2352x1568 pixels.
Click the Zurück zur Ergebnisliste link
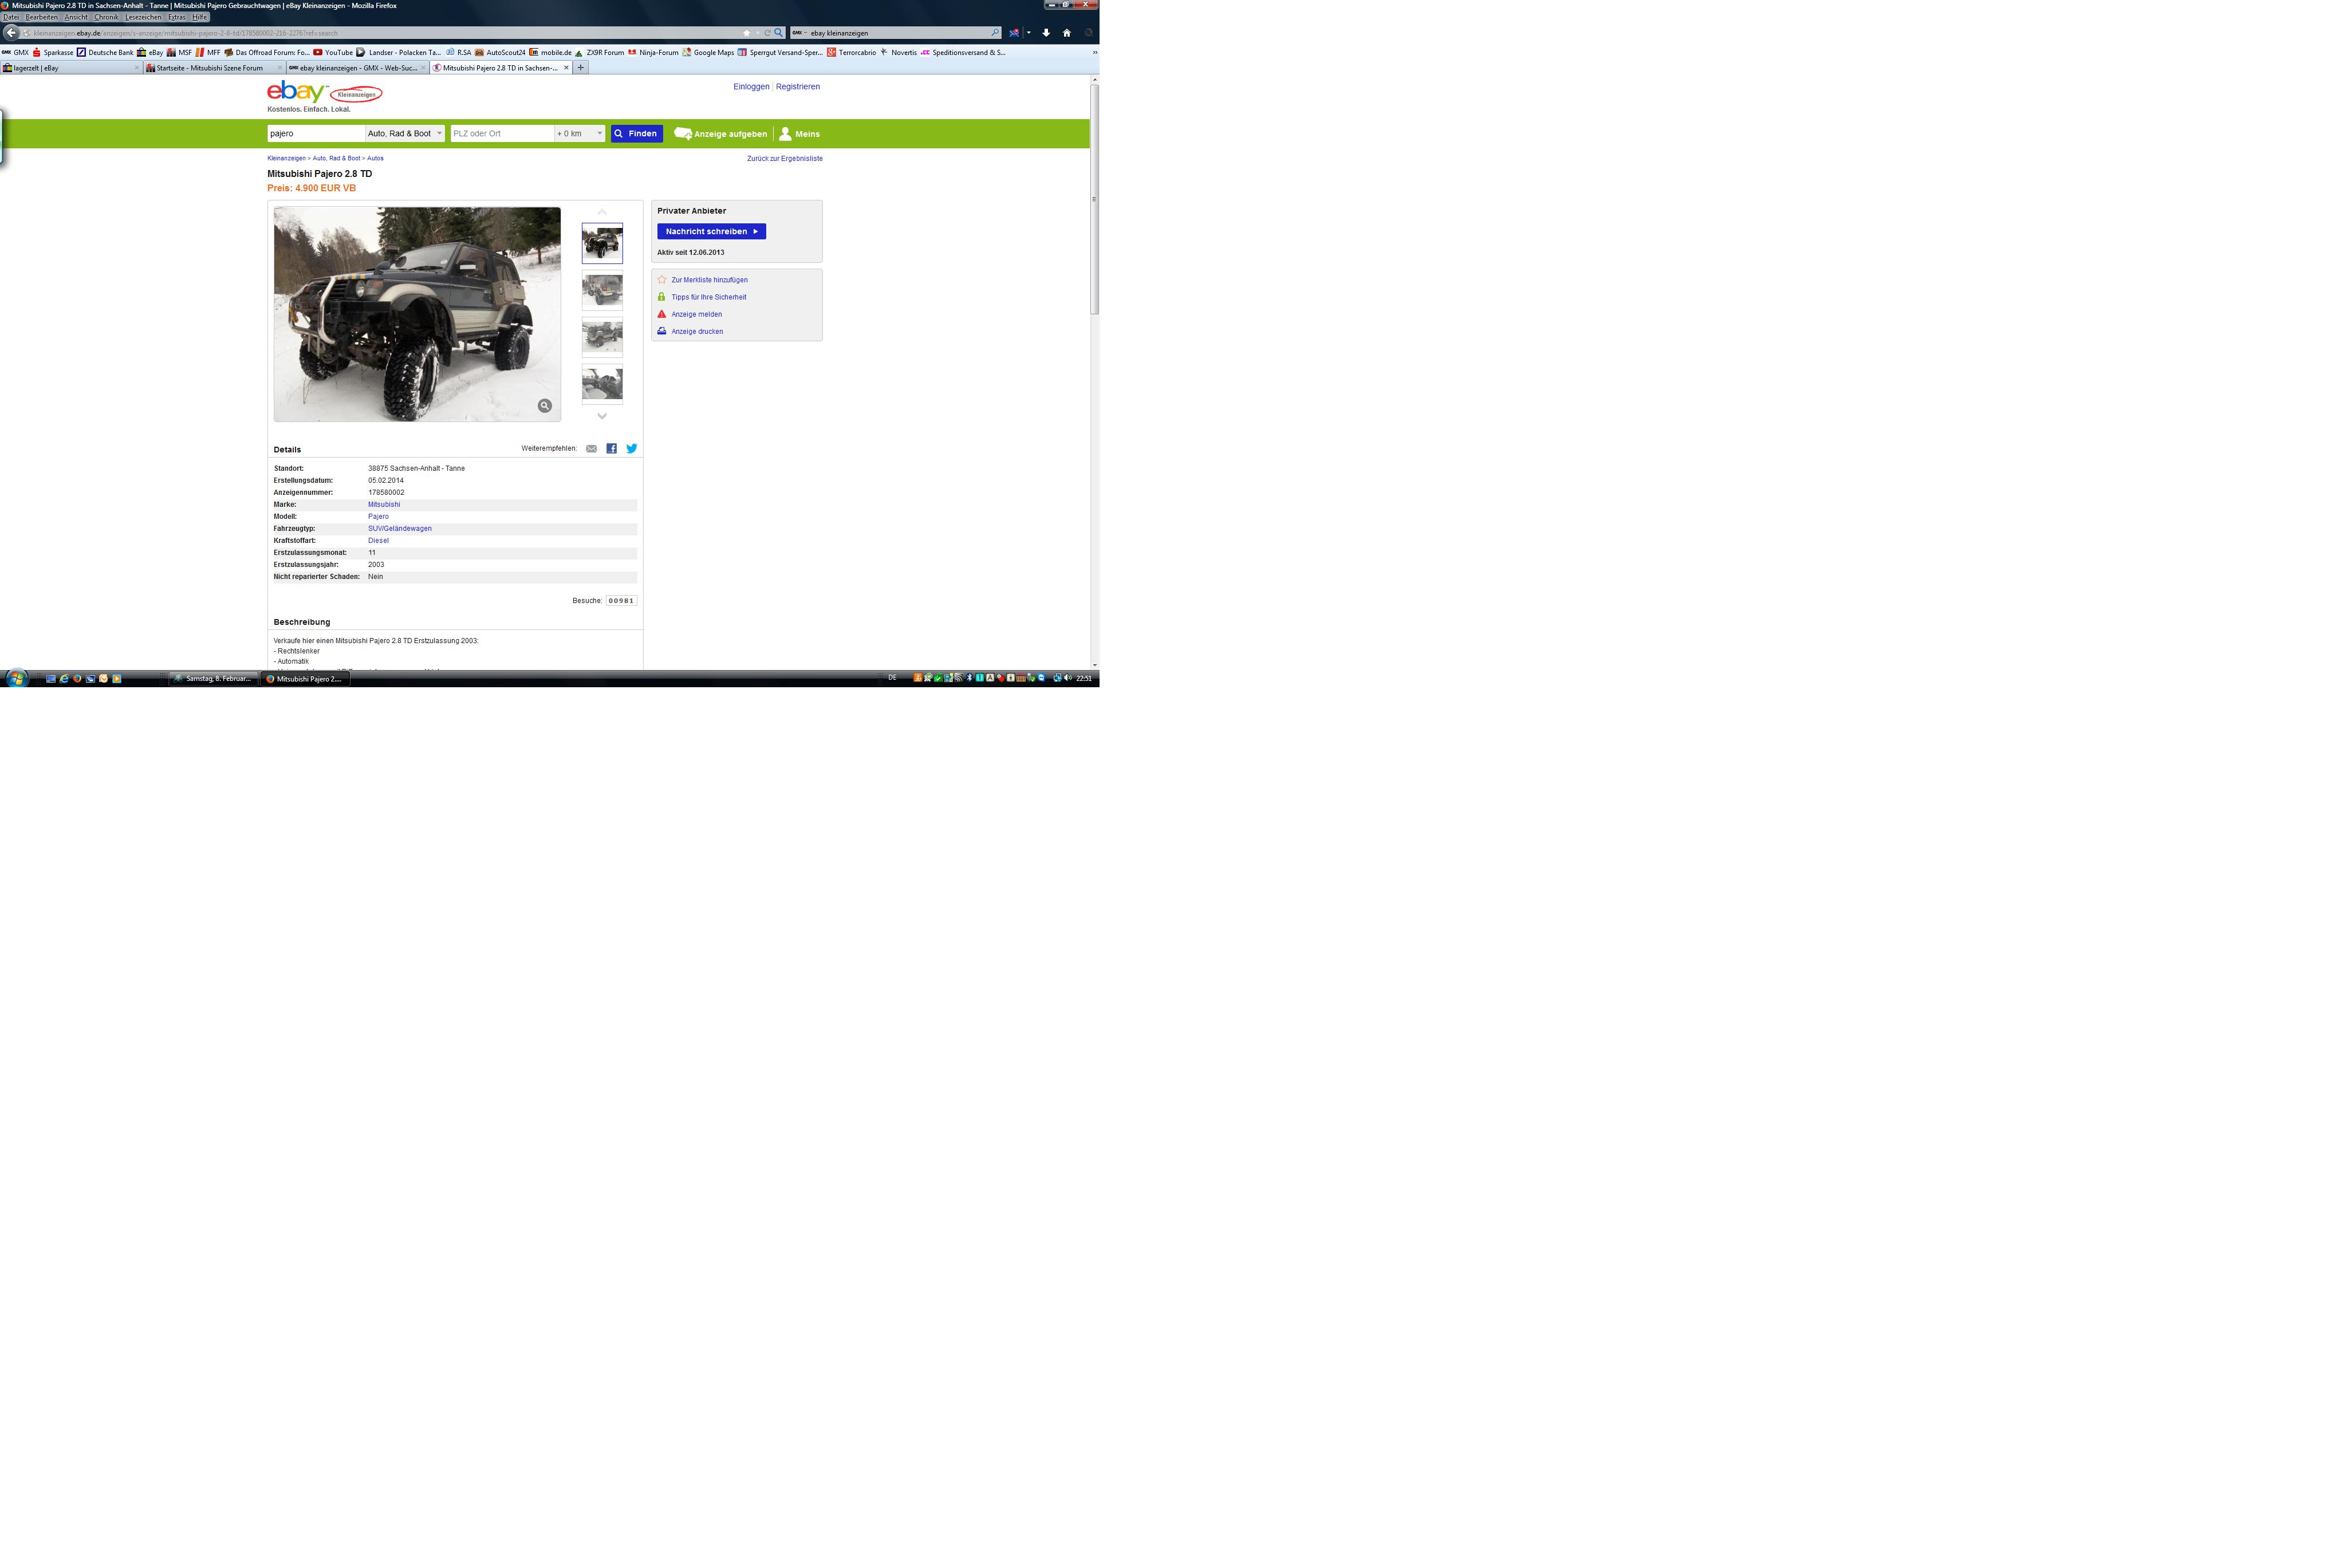(784, 158)
